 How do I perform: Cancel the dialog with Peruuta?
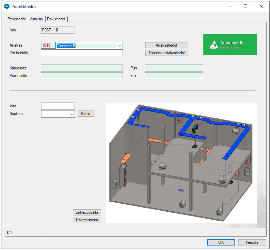pos(253,242)
